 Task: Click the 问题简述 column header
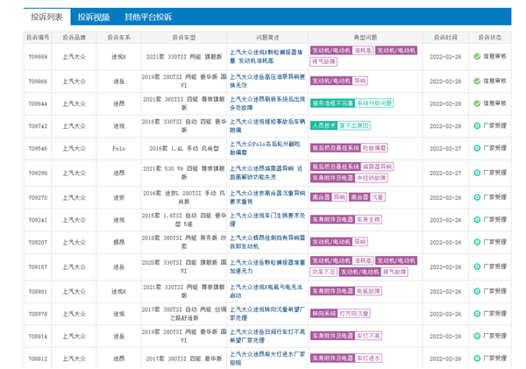tap(267, 37)
